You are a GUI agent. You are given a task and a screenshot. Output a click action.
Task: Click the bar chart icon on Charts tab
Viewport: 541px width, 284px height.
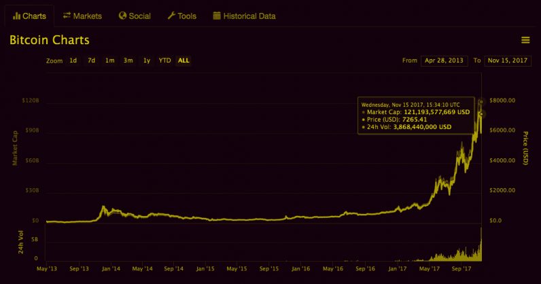(16, 16)
